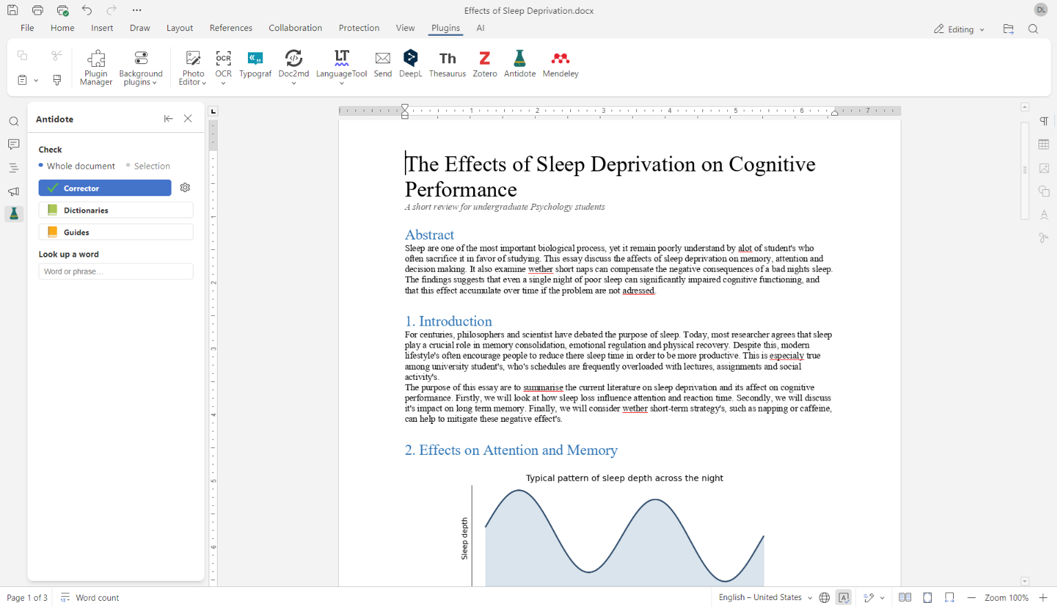Save the document using the save icon
This screenshot has width=1057, height=607.
12,10
